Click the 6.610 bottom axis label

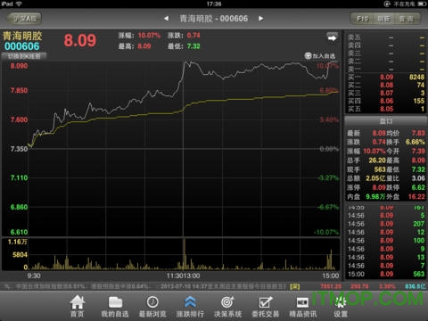click(19, 232)
